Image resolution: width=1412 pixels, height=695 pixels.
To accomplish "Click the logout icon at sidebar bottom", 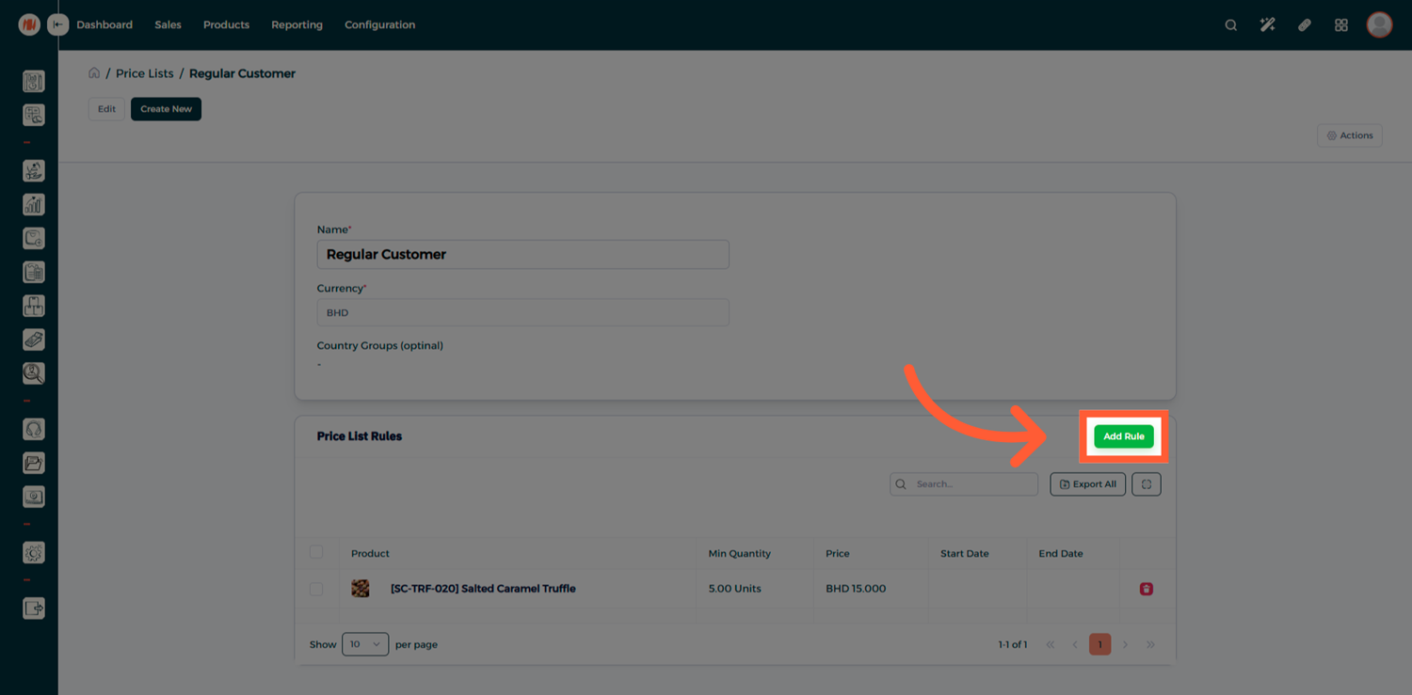I will coord(34,608).
